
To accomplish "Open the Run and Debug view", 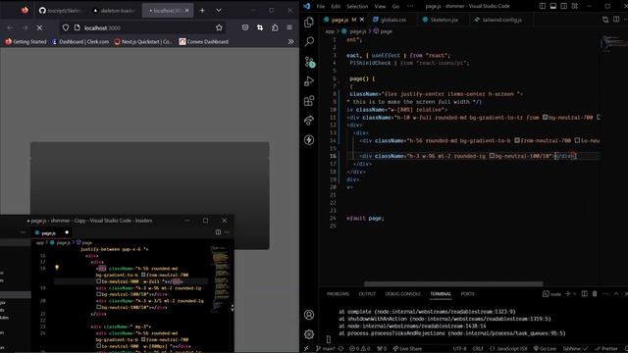I will coord(309,80).
